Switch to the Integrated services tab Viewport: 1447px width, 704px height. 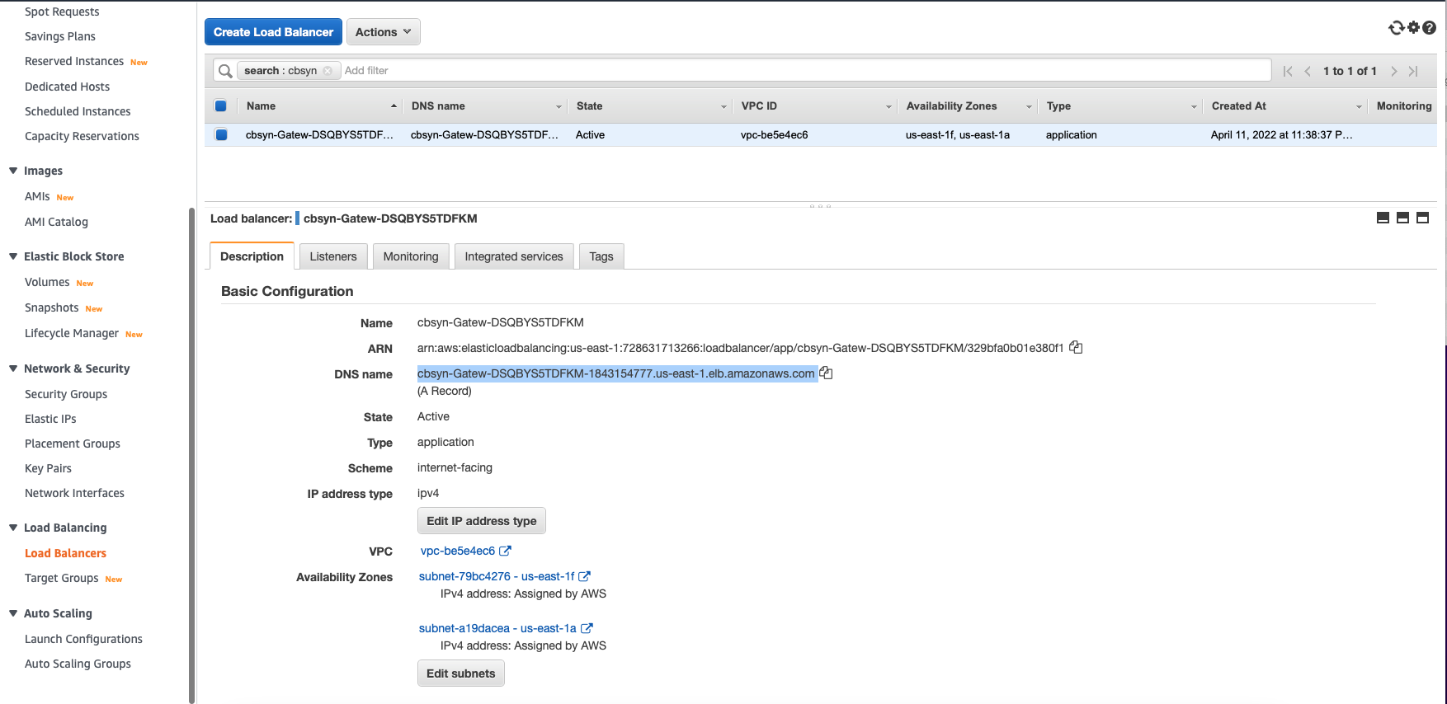514,256
